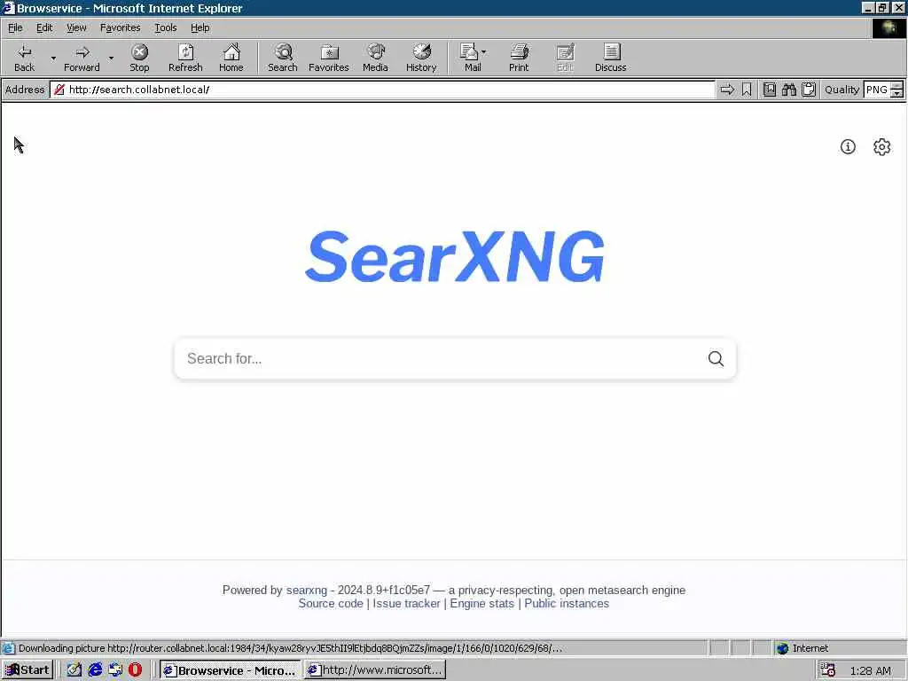Click the Go arrow next to address bar
908x681 pixels.
(727, 90)
